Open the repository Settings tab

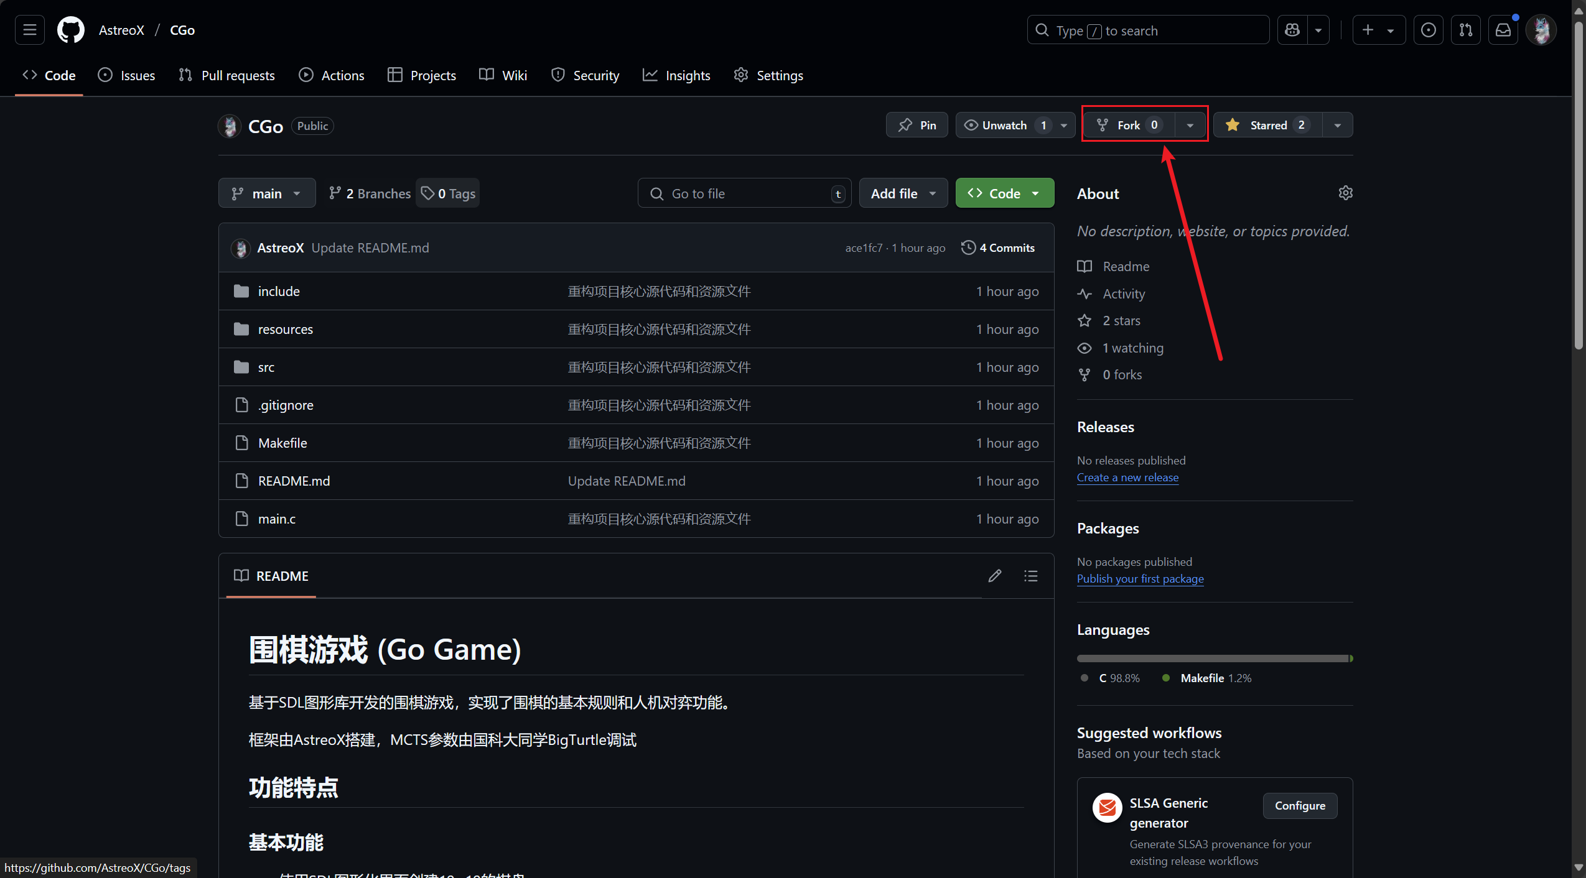768,75
